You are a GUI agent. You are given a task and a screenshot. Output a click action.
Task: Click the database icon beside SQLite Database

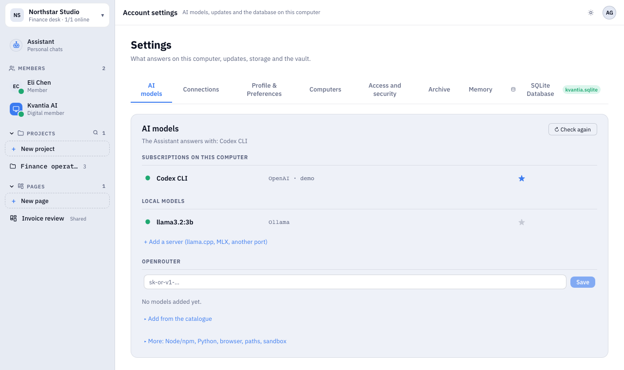[513, 90]
